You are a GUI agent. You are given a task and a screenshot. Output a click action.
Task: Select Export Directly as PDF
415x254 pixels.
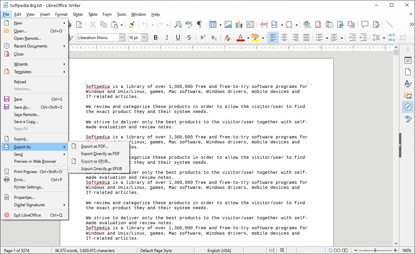(98, 154)
